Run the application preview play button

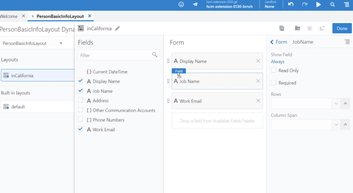pyautogui.click(x=318, y=4)
